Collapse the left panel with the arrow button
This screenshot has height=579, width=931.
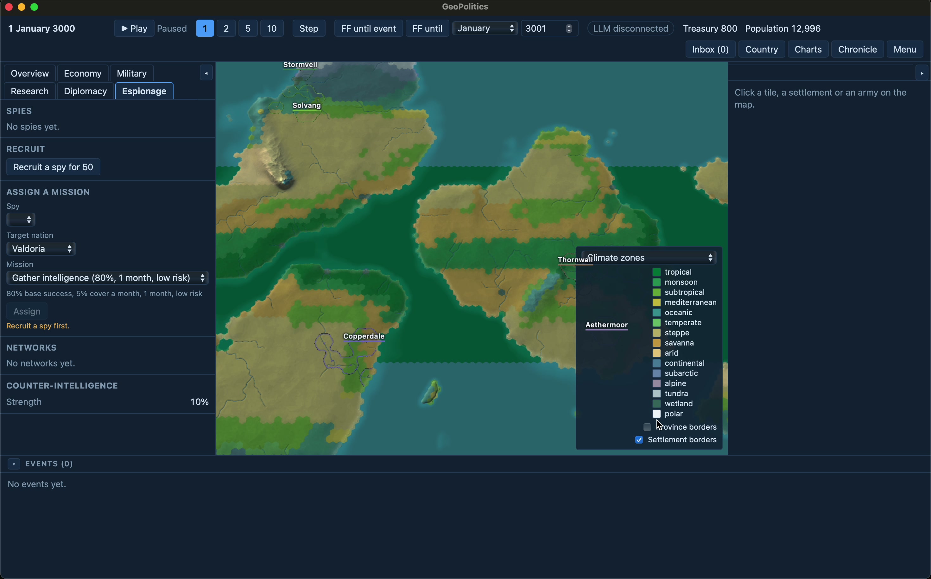[x=206, y=73]
